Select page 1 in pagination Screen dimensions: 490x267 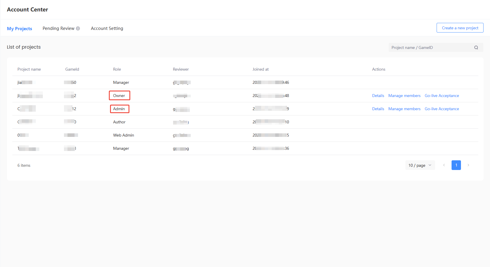[x=456, y=165]
